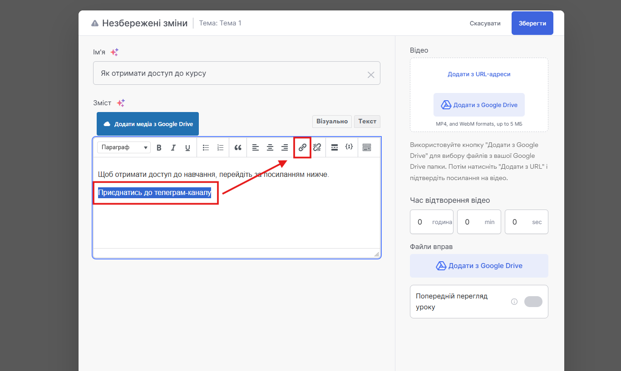Insert a bulleted list

coord(206,147)
